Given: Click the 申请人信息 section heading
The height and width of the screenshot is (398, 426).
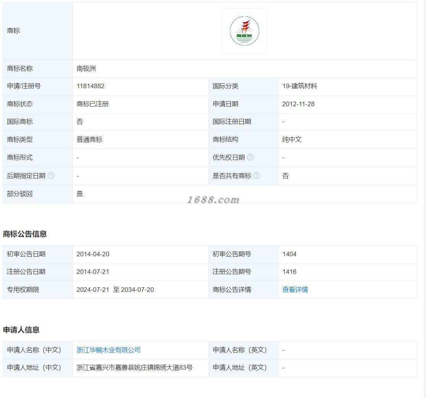Looking at the screenshot, I should (21, 330).
